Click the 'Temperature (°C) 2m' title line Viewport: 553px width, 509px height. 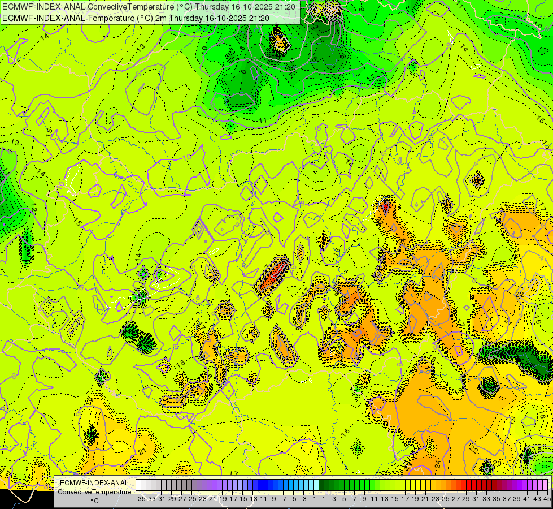(x=136, y=18)
